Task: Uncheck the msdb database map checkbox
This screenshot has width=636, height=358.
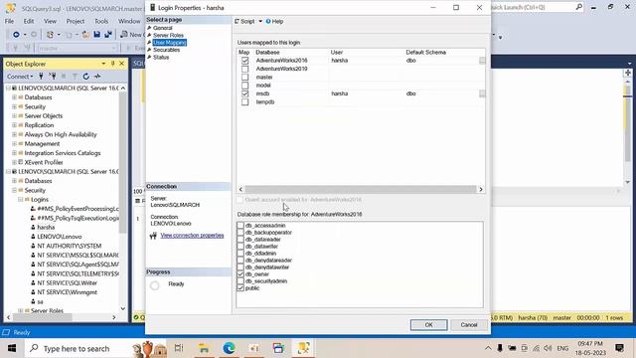Action: pyautogui.click(x=244, y=93)
